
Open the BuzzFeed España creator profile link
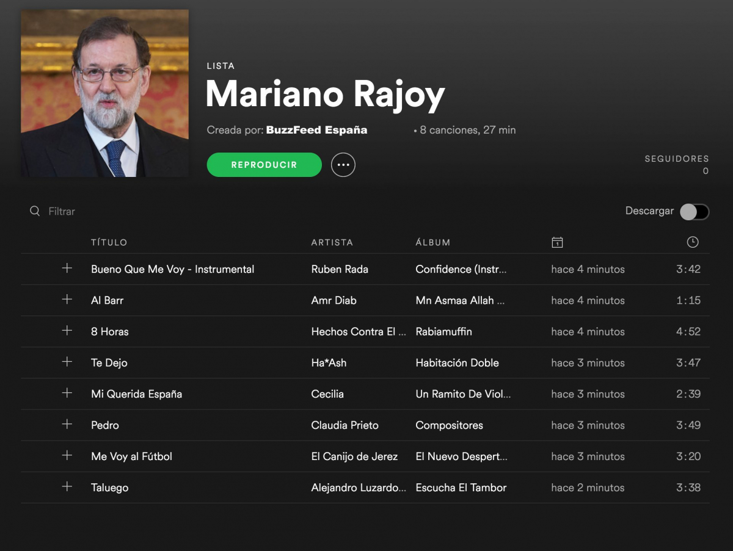coord(317,130)
